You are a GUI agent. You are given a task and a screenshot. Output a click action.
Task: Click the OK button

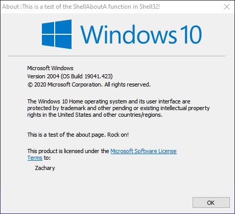pyautogui.click(x=211, y=203)
